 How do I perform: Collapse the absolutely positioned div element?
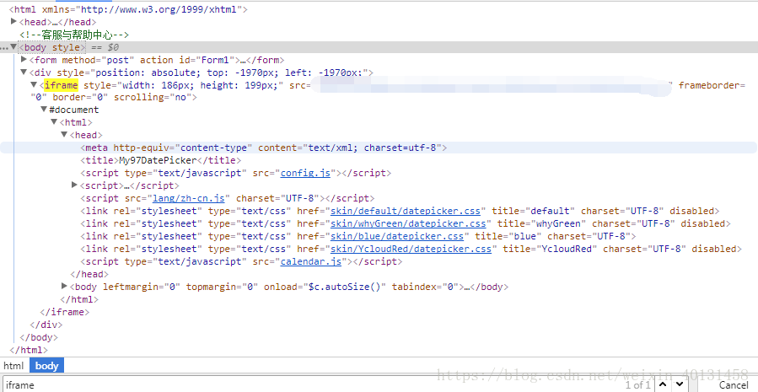tap(24, 72)
